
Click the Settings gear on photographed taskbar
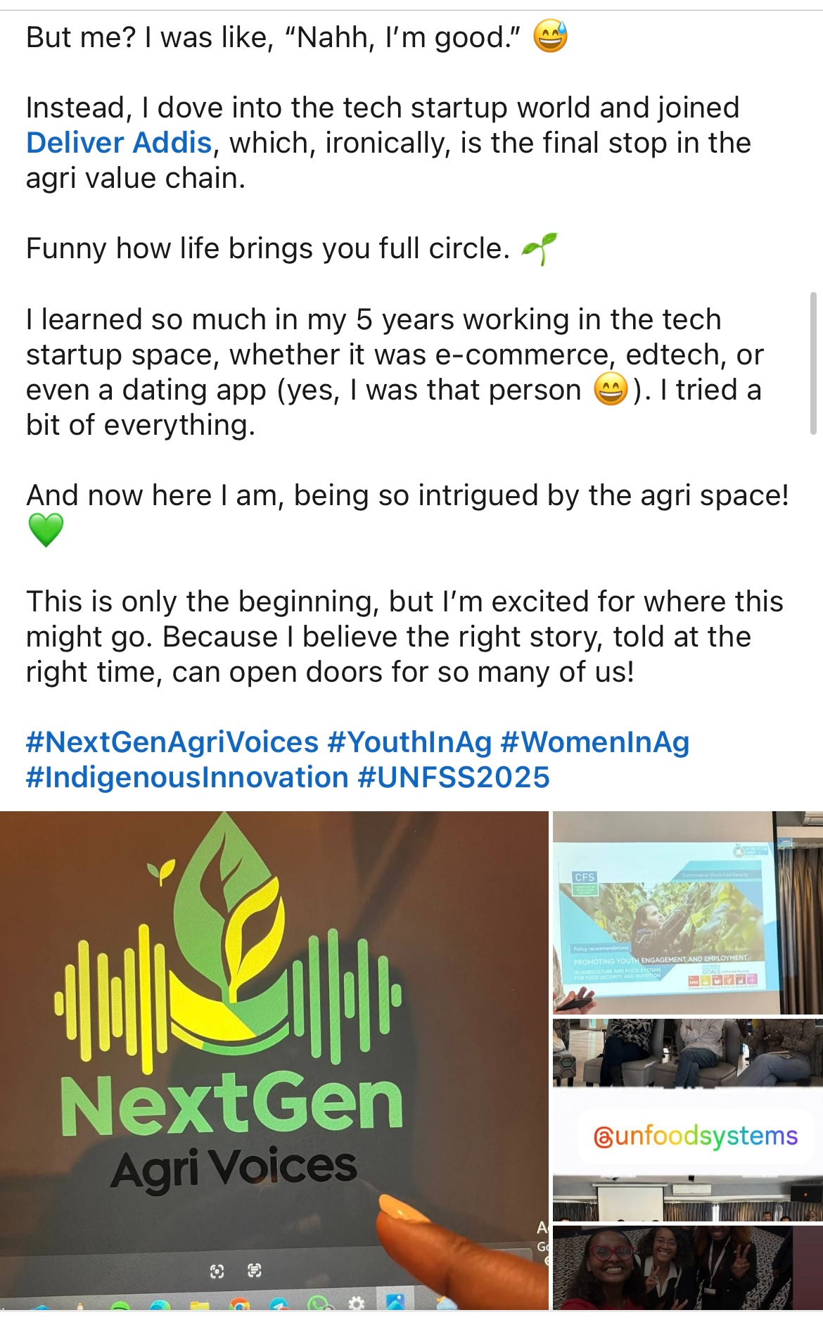click(357, 1303)
